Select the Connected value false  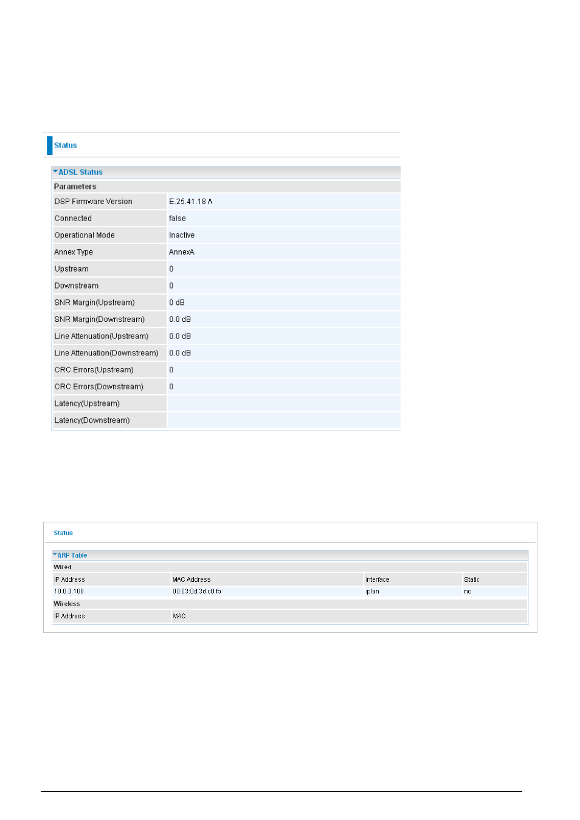click(178, 219)
